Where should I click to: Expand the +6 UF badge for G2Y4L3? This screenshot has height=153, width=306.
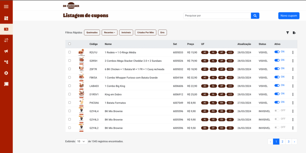pyautogui.click(x=230, y=119)
